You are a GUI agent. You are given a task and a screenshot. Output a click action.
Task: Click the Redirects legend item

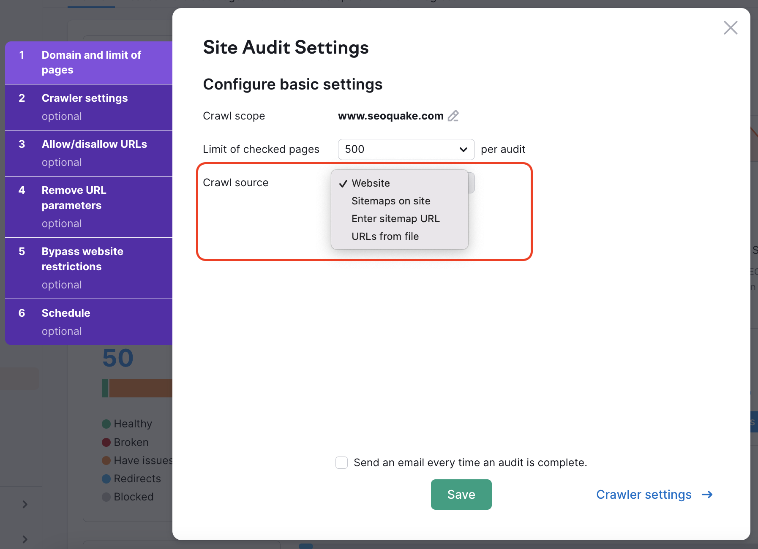click(131, 478)
